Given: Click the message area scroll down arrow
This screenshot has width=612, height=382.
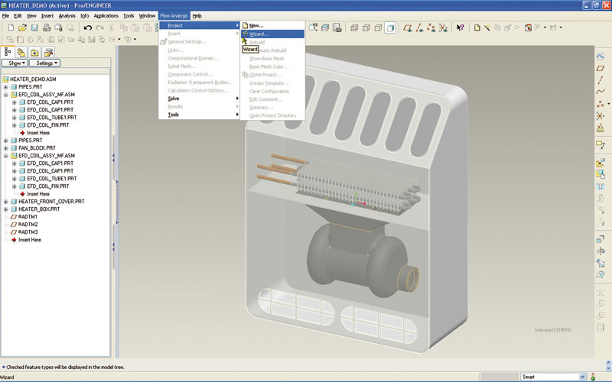Looking at the screenshot, I should [608, 369].
